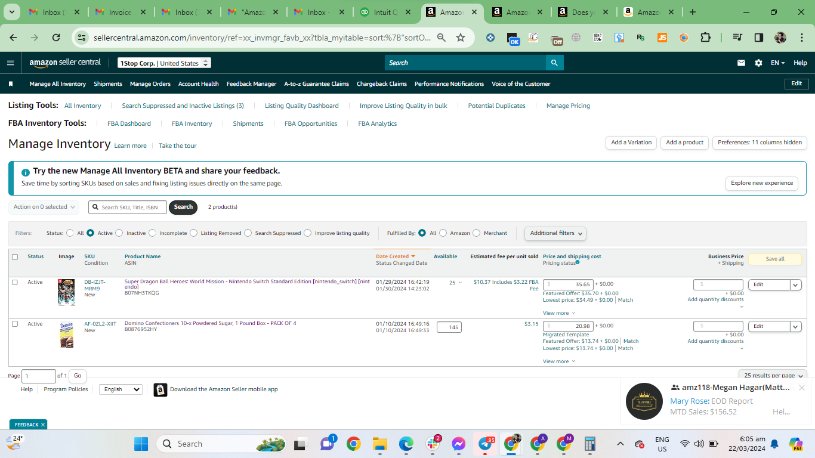815x458 pixels.
Task: Open Slack from the taskbar
Action: pos(433,444)
